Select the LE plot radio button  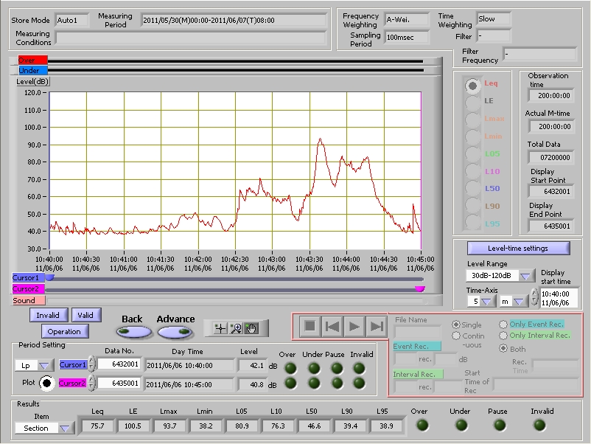point(472,103)
